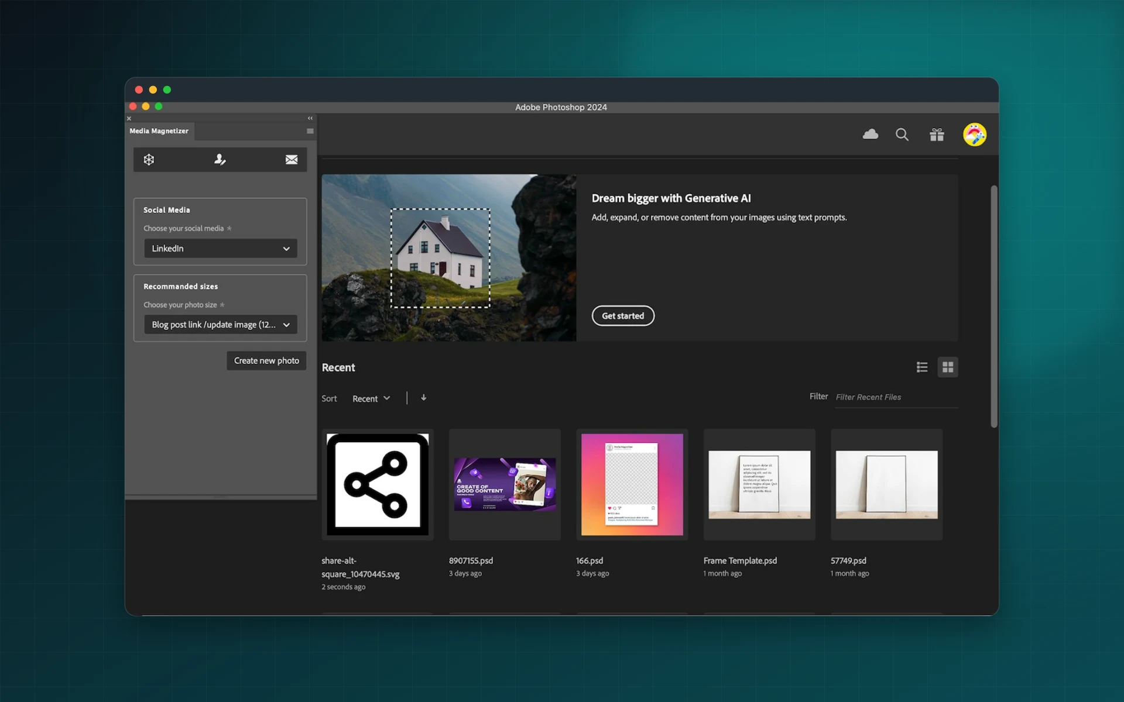Click the 'Recent' section heading

(x=338, y=367)
